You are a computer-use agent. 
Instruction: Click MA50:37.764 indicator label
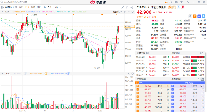[63, 12]
